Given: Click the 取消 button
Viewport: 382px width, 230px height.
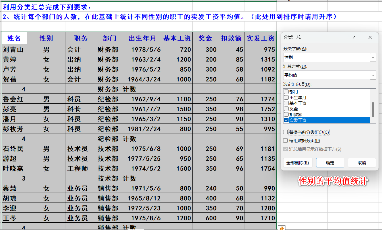Looking at the screenshot, I should 362,163.
